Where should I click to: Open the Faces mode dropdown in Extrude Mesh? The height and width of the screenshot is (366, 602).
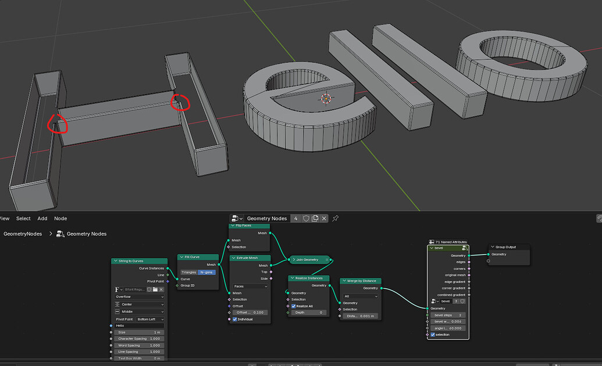coord(250,286)
